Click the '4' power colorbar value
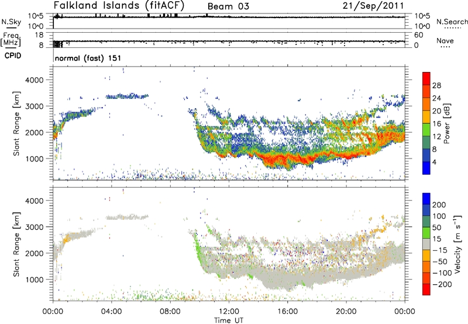Image resolution: width=468 pixels, height=324 pixels. (435, 163)
